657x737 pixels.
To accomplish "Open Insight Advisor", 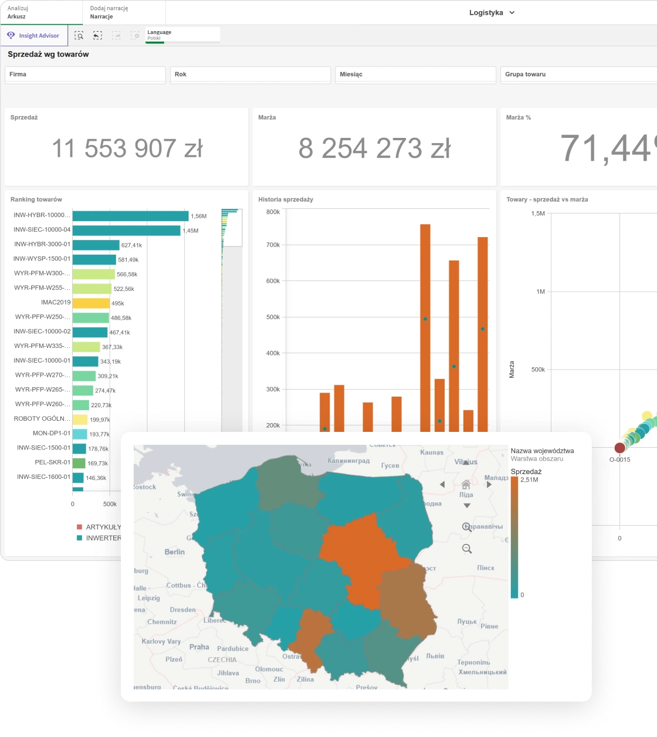I will [x=33, y=36].
